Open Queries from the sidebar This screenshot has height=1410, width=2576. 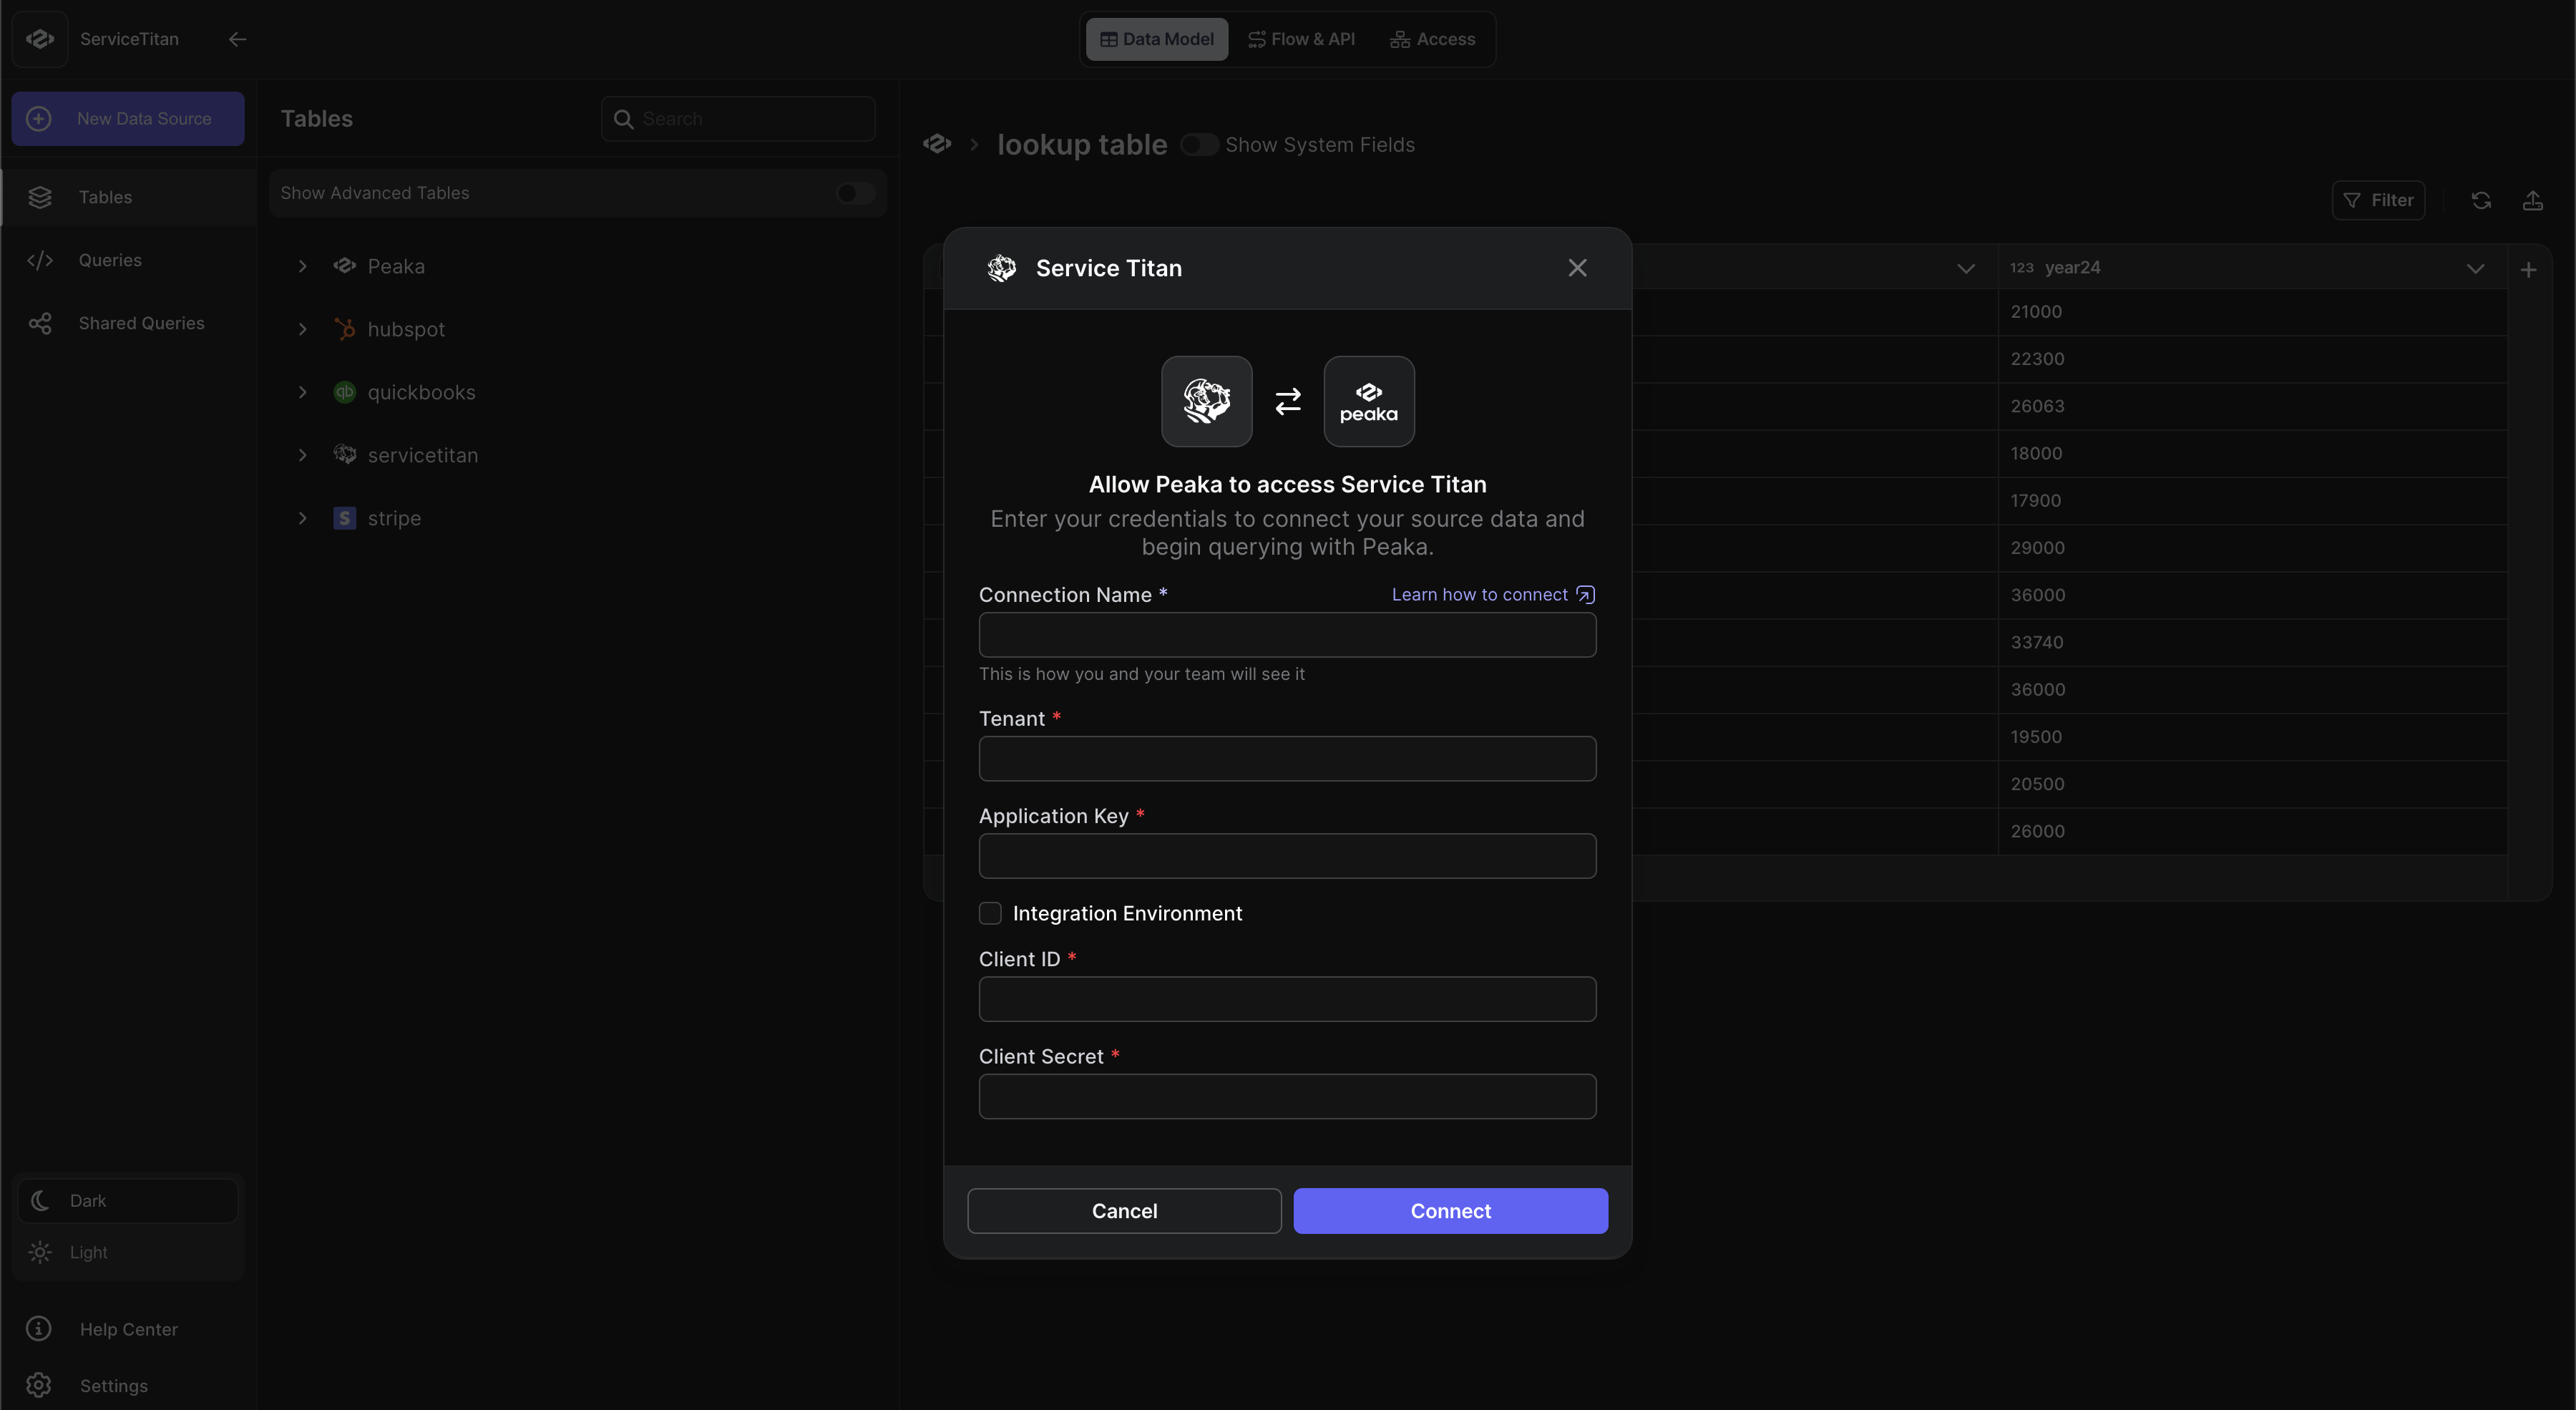click(110, 259)
